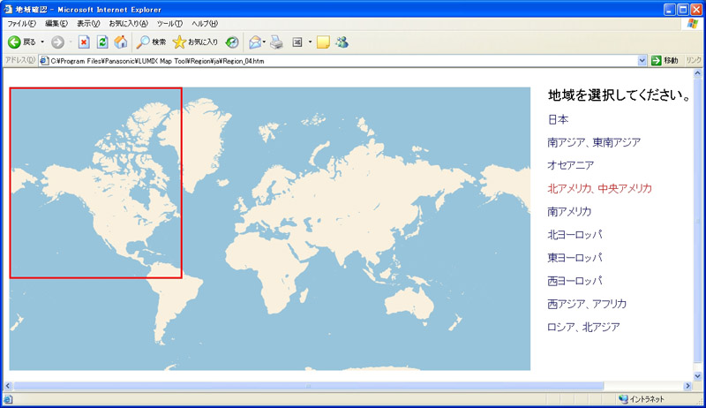Click the Edit page icon
The width and height of the screenshot is (706, 408).
(x=297, y=42)
